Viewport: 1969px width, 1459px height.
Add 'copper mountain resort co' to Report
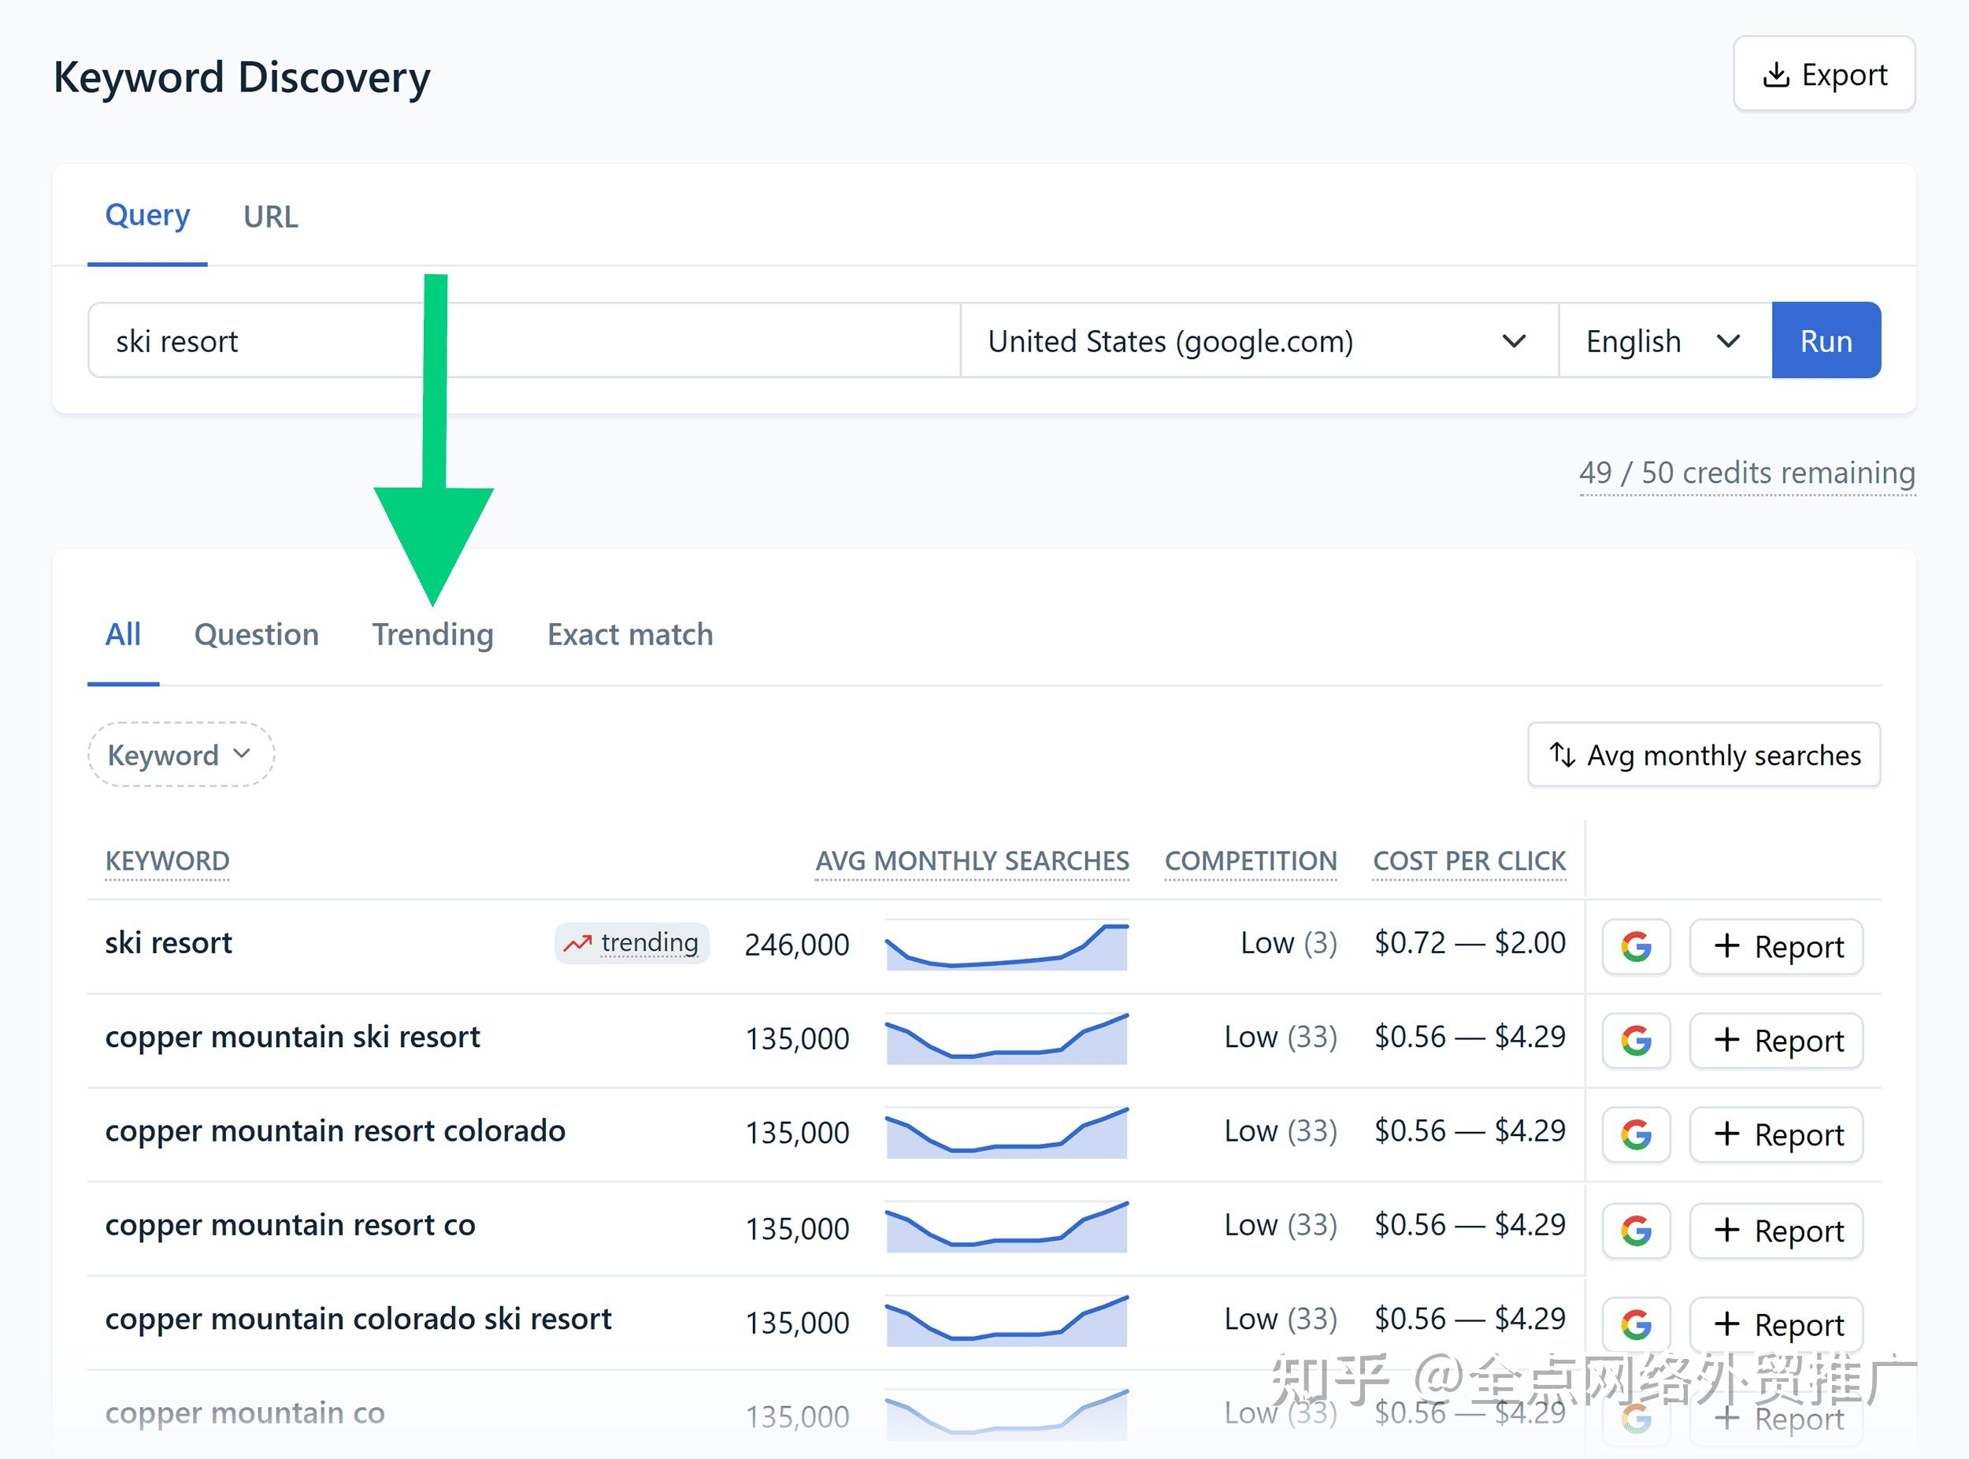point(1777,1231)
